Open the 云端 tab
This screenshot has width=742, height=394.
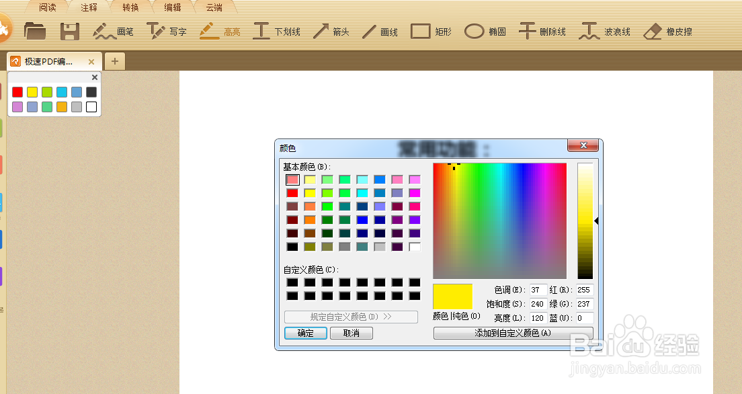(x=214, y=7)
